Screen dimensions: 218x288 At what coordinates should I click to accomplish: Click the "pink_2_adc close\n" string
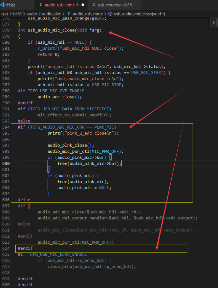[x=89, y=133]
